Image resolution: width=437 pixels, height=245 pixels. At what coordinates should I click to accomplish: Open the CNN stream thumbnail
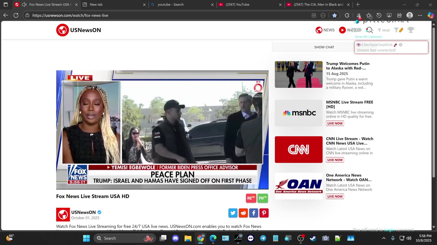pos(299,149)
